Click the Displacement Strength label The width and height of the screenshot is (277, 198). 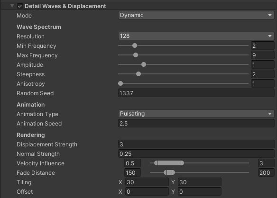(x=47, y=144)
